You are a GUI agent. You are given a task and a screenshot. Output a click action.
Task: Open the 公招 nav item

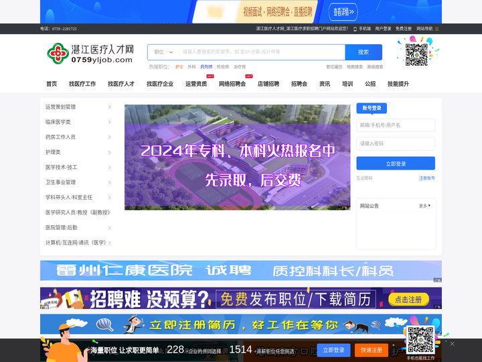(370, 84)
